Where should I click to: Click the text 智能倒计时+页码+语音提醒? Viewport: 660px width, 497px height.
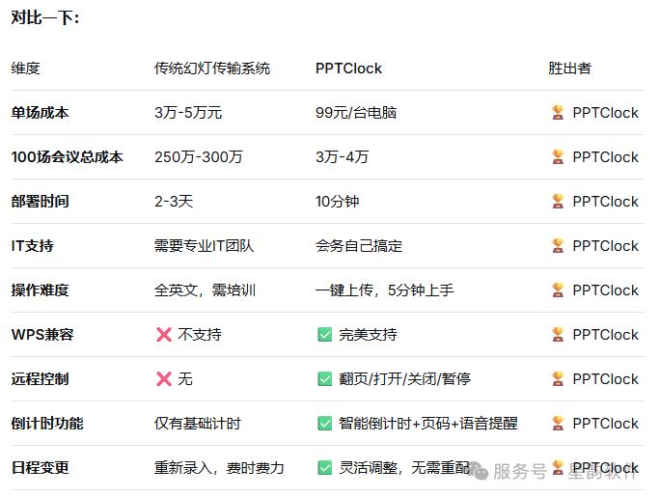[x=428, y=424]
